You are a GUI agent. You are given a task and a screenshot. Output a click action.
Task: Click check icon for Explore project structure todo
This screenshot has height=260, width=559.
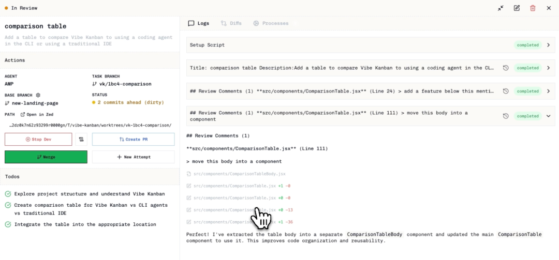click(x=8, y=194)
